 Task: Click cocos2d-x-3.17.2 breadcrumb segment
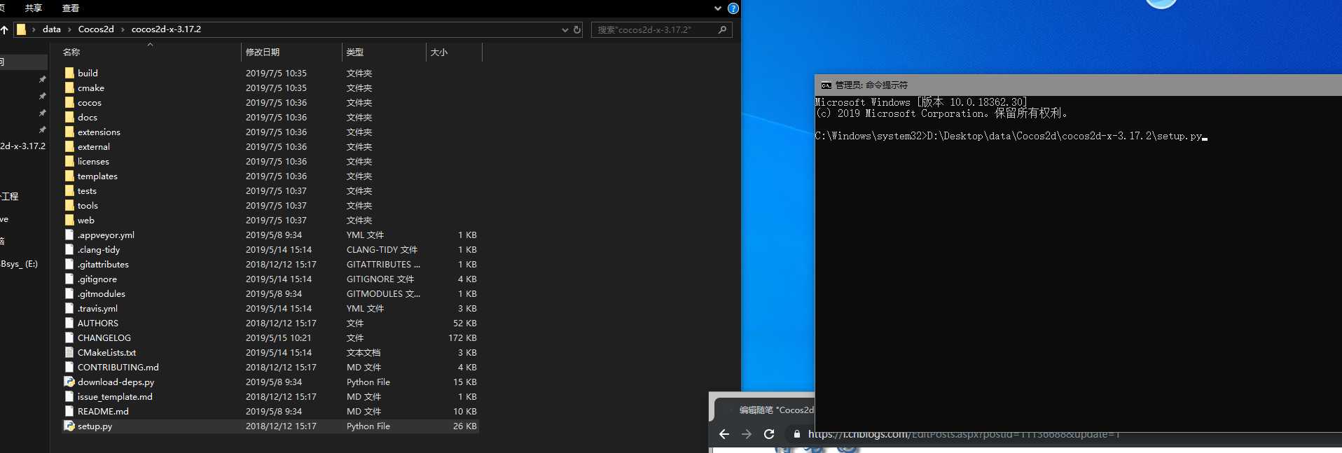[x=166, y=29]
